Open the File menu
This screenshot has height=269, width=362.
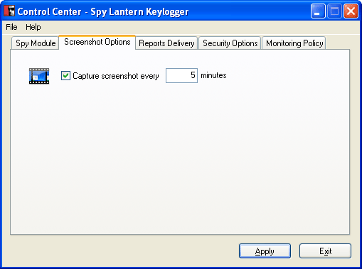pyautogui.click(x=11, y=27)
